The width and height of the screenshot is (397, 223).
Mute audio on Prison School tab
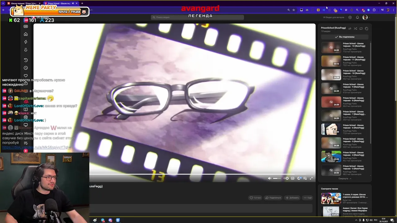click(73, 3)
